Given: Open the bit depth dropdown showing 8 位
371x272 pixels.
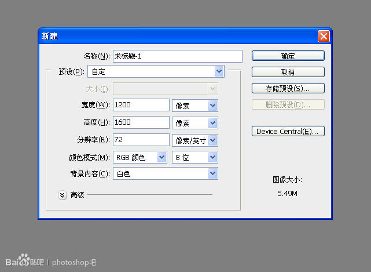Looking at the screenshot, I should pyautogui.click(x=194, y=157).
